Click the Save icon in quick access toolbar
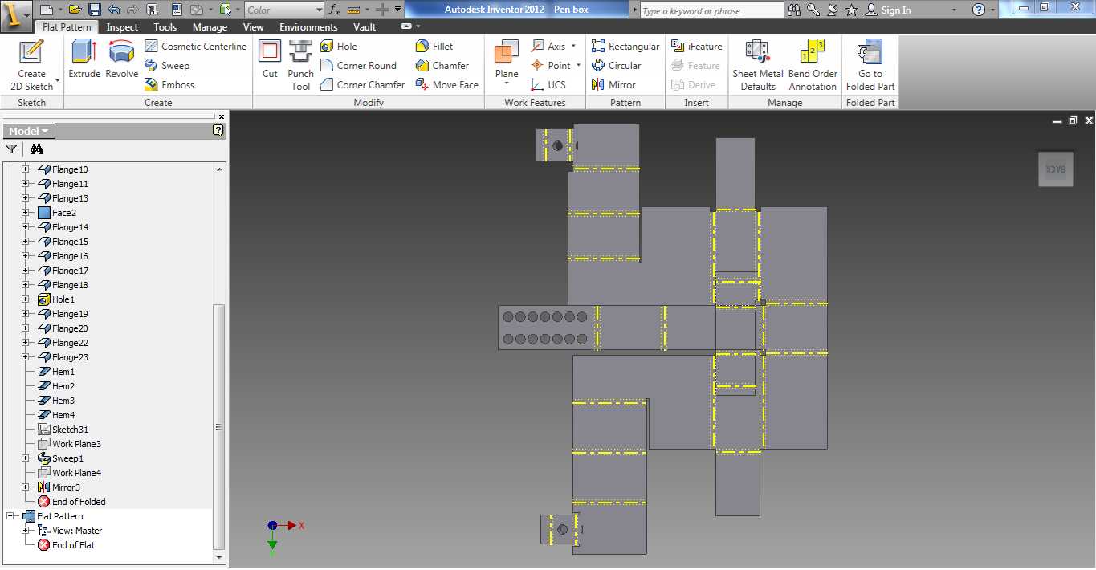This screenshot has width=1096, height=570. pos(94,10)
